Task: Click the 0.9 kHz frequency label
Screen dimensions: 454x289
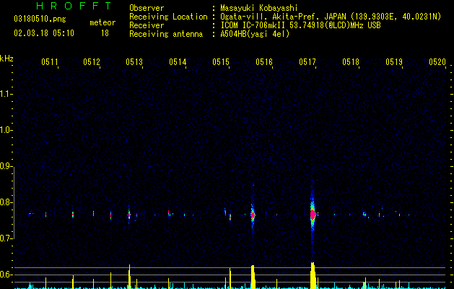Action: point(6,166)
